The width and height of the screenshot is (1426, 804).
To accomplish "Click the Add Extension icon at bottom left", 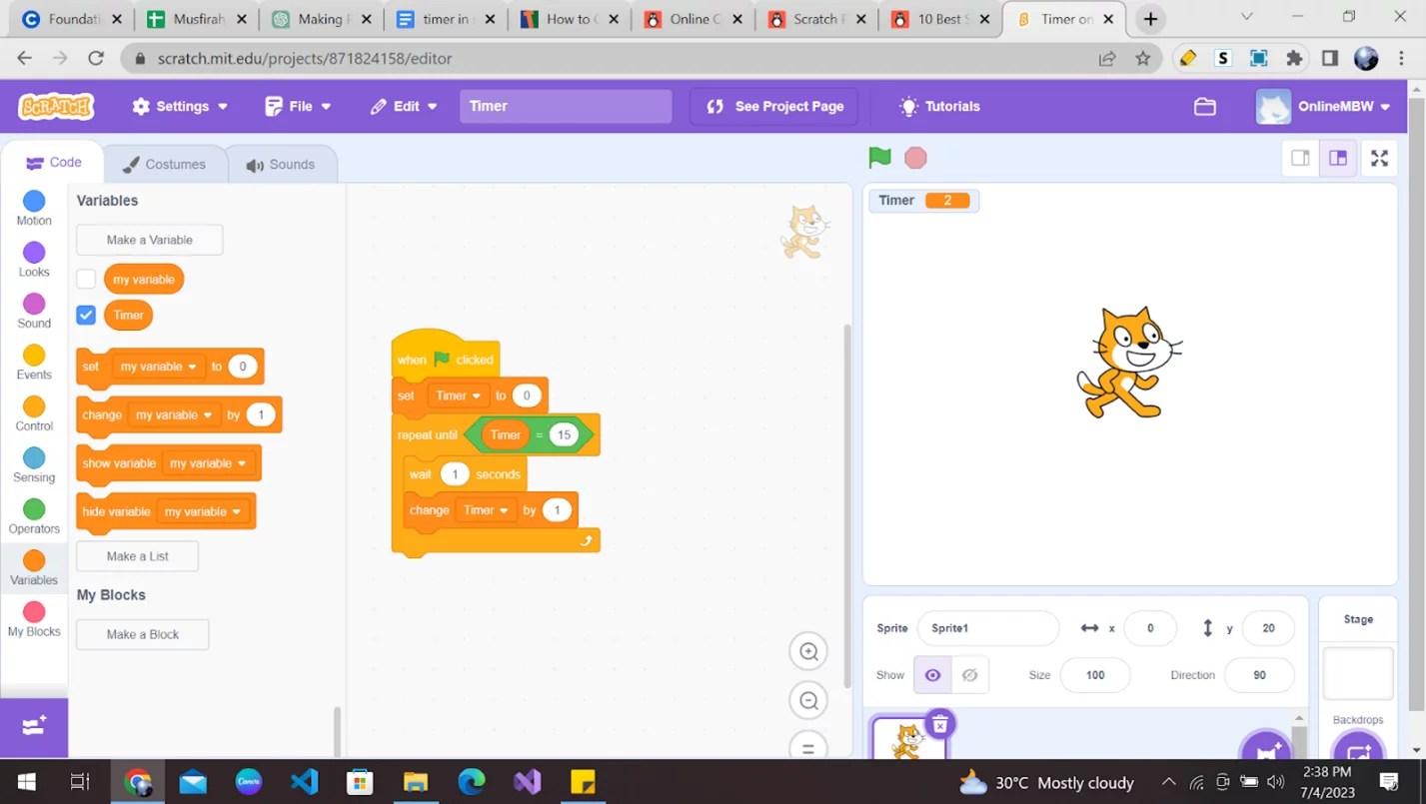I will point(33,726).
